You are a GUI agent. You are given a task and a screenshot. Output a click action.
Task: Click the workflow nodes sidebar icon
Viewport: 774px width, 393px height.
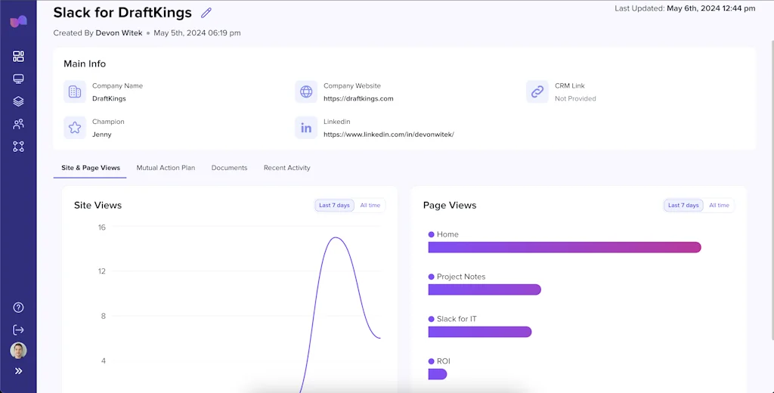19,147
